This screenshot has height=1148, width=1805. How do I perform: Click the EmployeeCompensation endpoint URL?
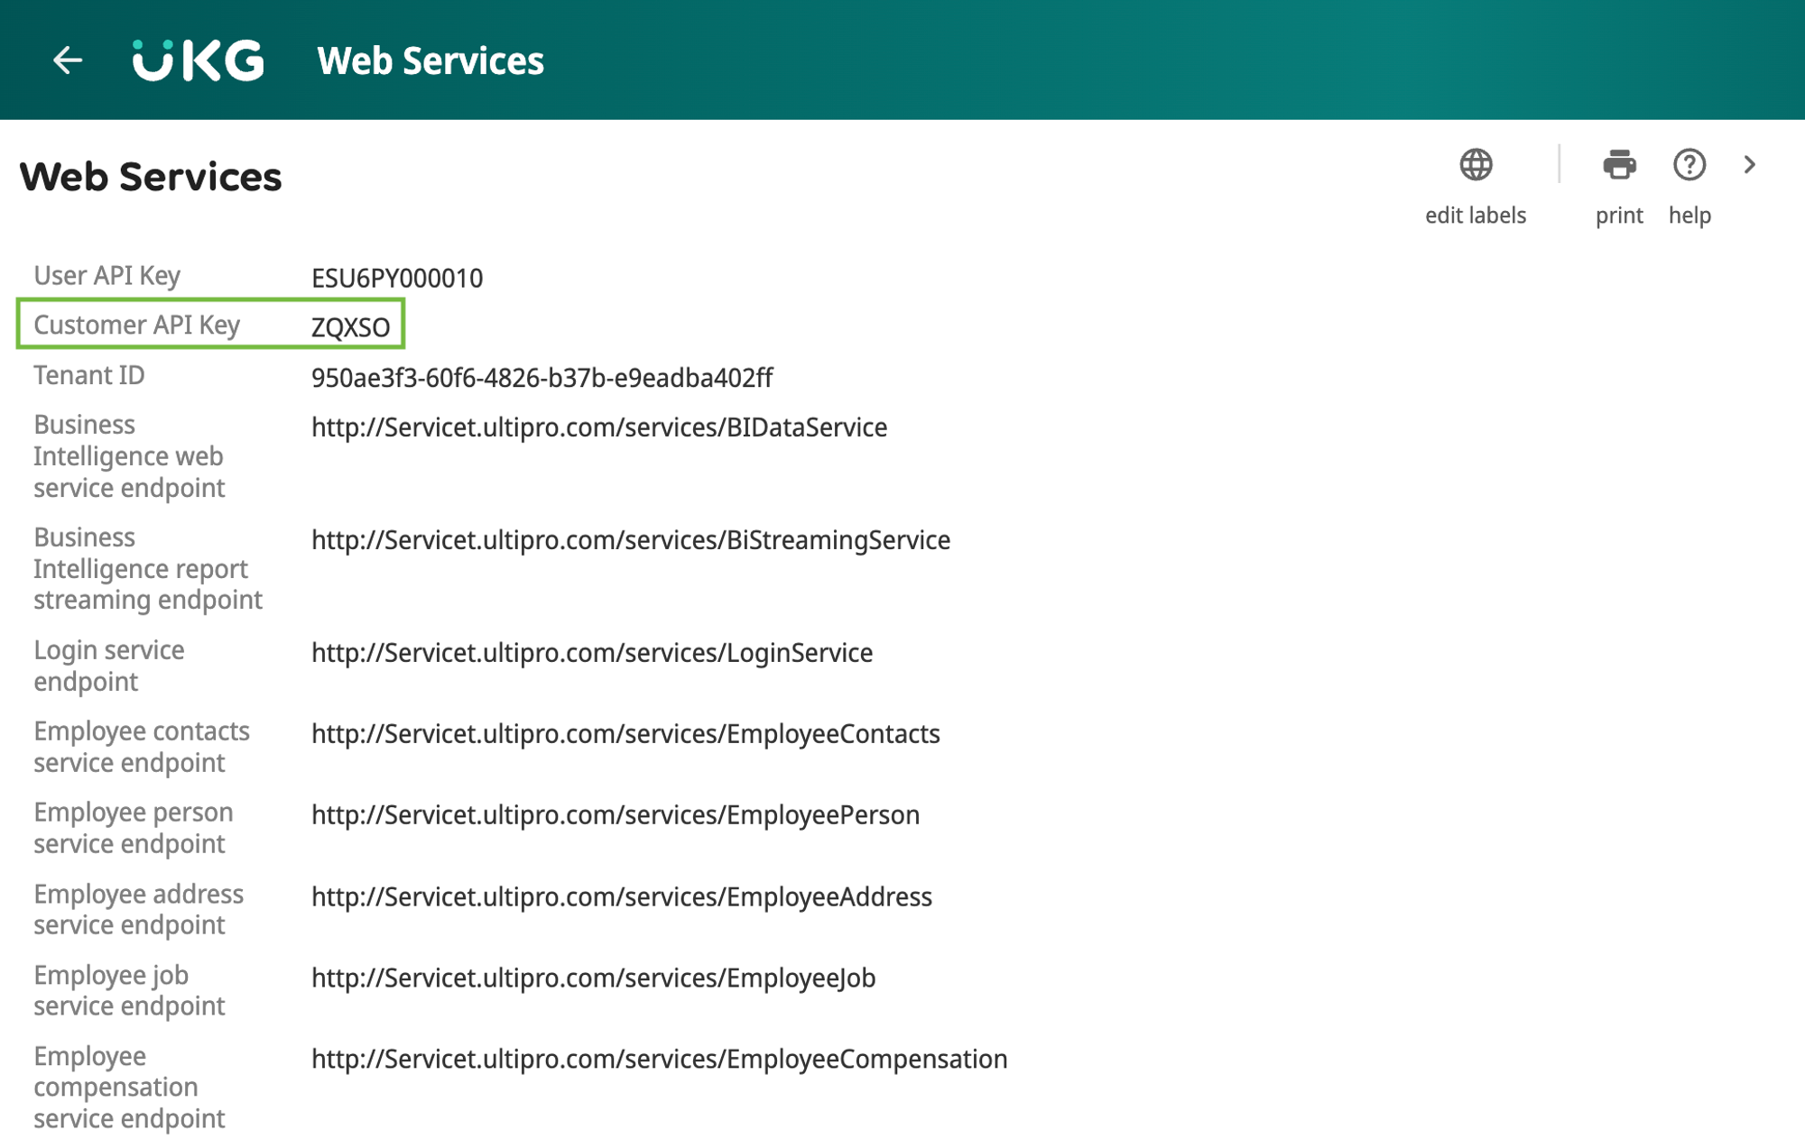(659, 1060)
